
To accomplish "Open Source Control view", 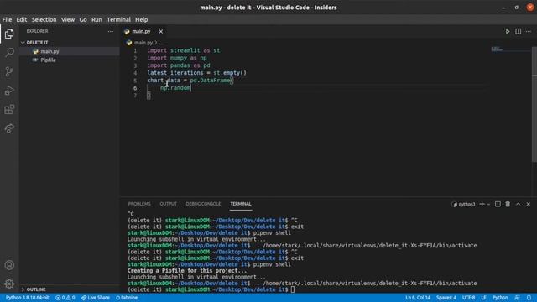I will click(x=9, y=71).
